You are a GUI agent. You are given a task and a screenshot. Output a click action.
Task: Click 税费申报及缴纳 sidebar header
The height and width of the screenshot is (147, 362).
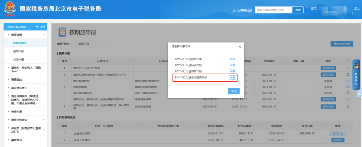point(17,27)
